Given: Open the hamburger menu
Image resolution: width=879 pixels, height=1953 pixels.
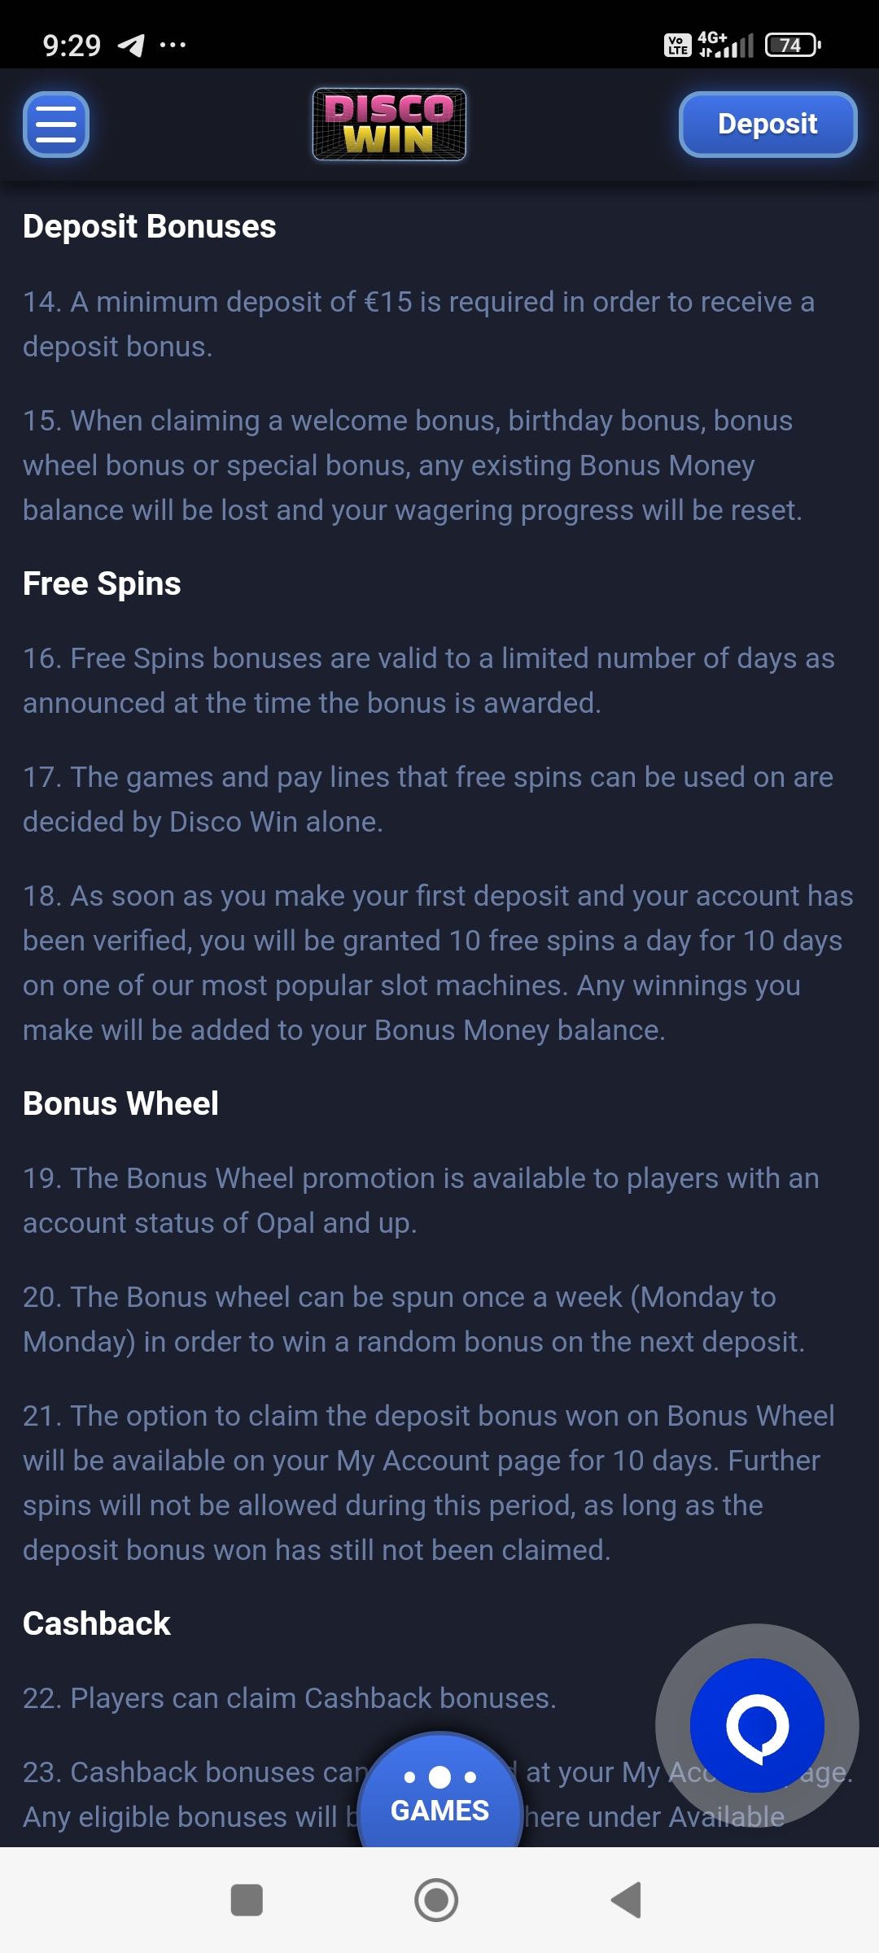Looking at the screenshot, I should tap(55, 125).
